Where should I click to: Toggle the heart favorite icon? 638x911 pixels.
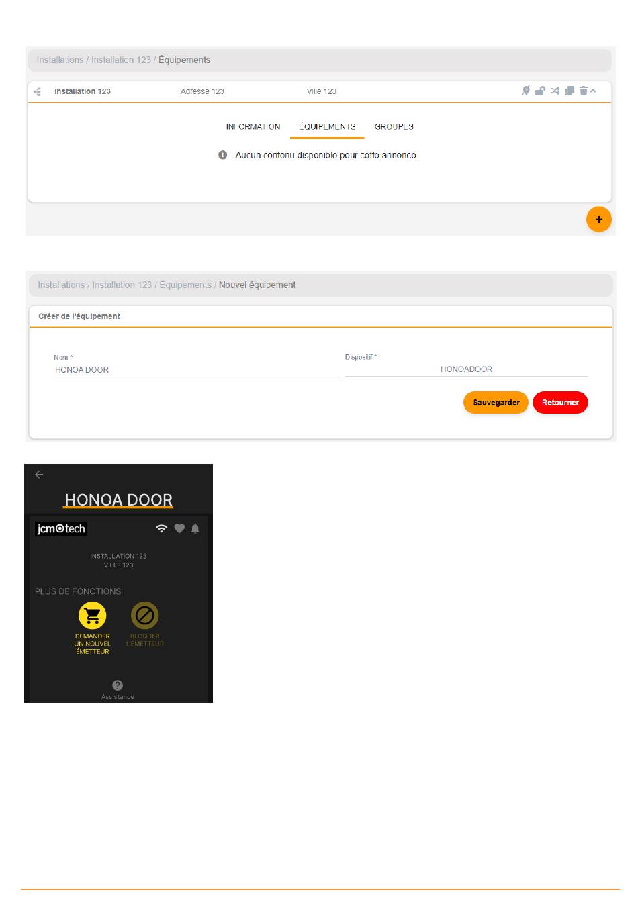click(179, 528)
